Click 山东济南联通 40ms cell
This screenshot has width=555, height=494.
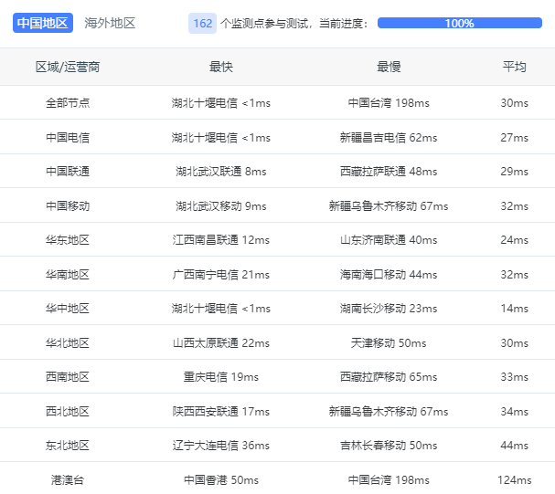[x=389, y=240]
